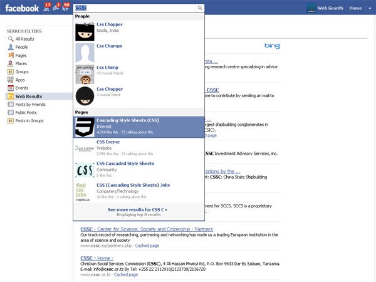
Task: Click the Pages flag icon
Action: pyautogui.click(x=11, y=55)
